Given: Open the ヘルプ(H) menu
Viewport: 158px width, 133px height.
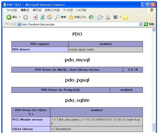Looking at the screenshot, I should [x=81, y=10].
